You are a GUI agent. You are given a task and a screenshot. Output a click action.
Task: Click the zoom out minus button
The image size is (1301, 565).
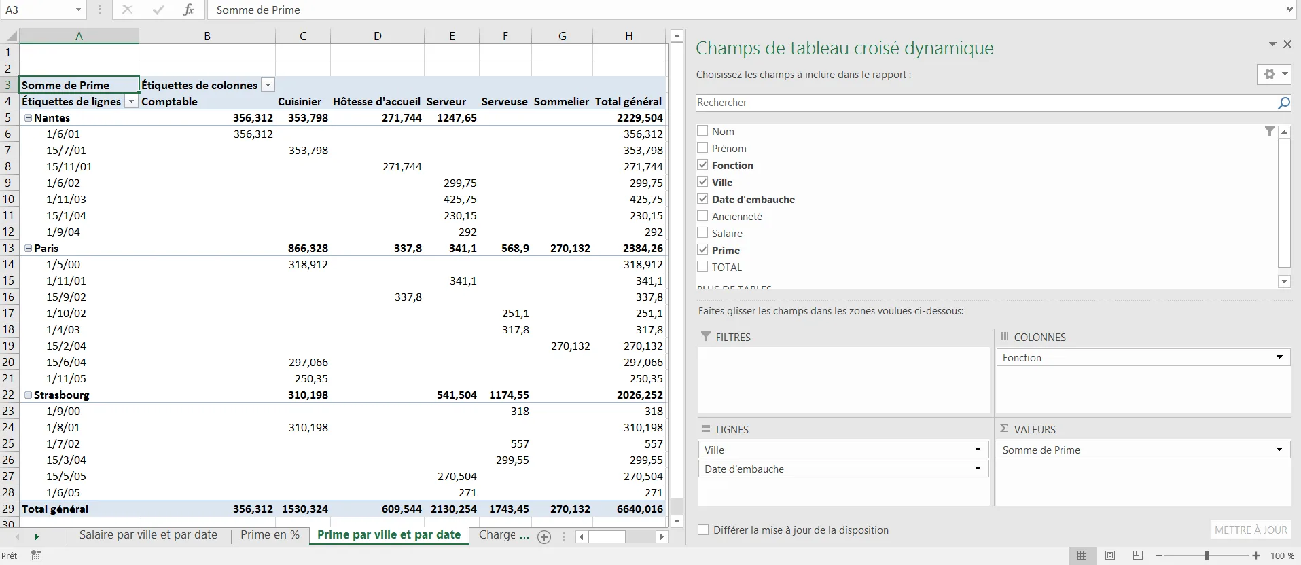pyautogui.click(x=1159, y=555)
